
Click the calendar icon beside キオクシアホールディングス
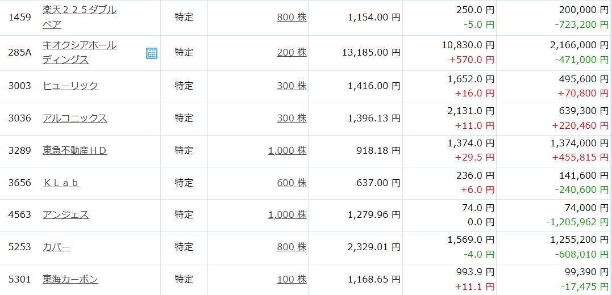click(x=152, y=53)
